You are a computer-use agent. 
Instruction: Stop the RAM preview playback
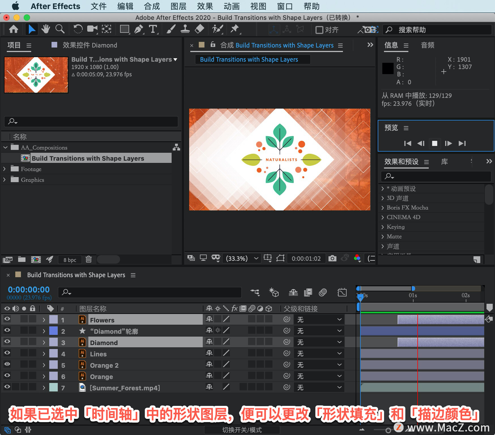pyautogui.click(x=435, y=143)
